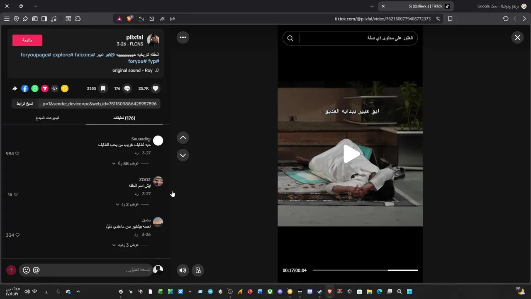Like ZOOZ comment heart 15
The width and height of the screenshot is (531, 299).
coord(16,194)
